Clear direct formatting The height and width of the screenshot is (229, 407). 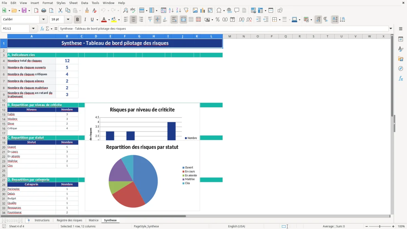click(x=95, y=11)
